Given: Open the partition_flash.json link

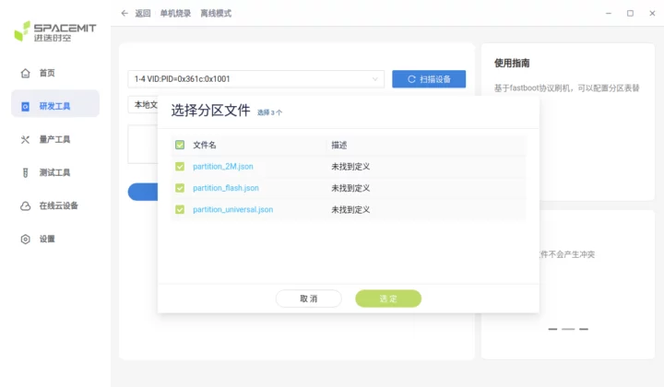Looking at the screenshot, I should pyautogui.click(x=226, y=188).
